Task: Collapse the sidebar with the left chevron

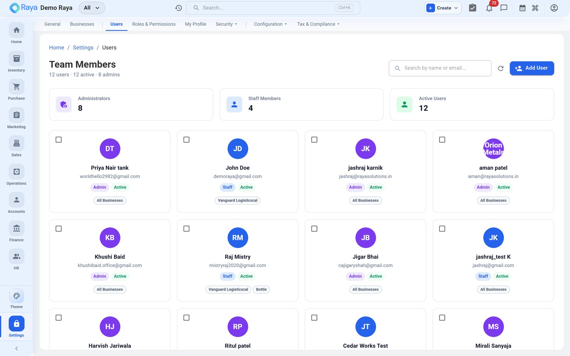Action: tap(16, 349)
